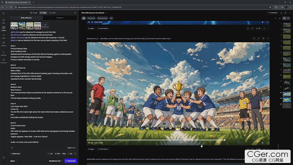Open the Seedance 2.0 model dropdown
Image resolution: width=293 pixels, height=165 pixels.
pyautogui.click(x=56, y=161)
